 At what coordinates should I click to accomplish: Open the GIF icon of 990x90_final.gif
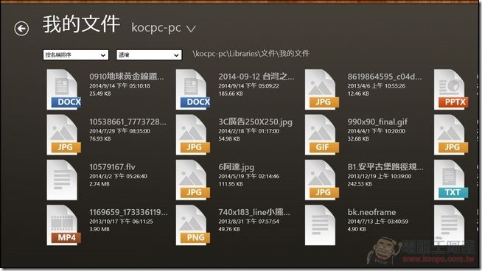322,135
